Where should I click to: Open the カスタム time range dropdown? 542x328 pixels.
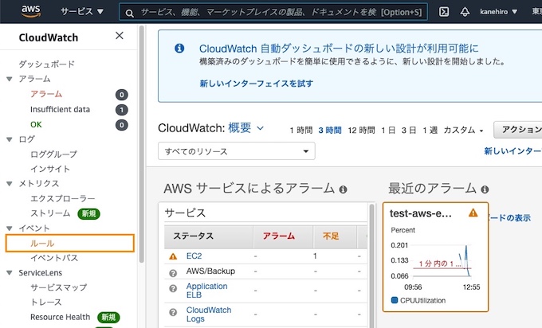[x=463, y=130]
